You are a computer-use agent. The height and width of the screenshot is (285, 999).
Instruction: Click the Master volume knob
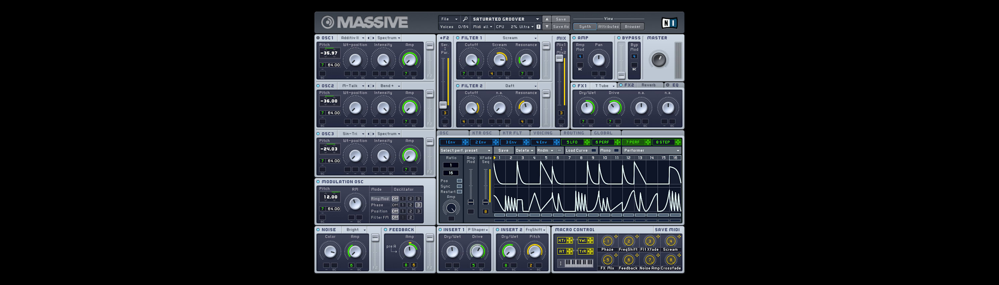click(658, 60)
